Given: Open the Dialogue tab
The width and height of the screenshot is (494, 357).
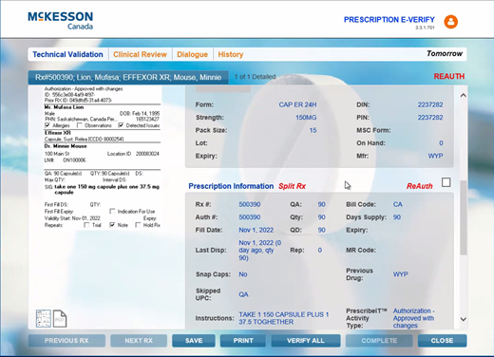Looking at the screenshot, I should (x=192, y=54).
